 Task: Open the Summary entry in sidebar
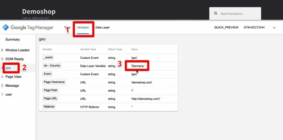click(12, 40)
